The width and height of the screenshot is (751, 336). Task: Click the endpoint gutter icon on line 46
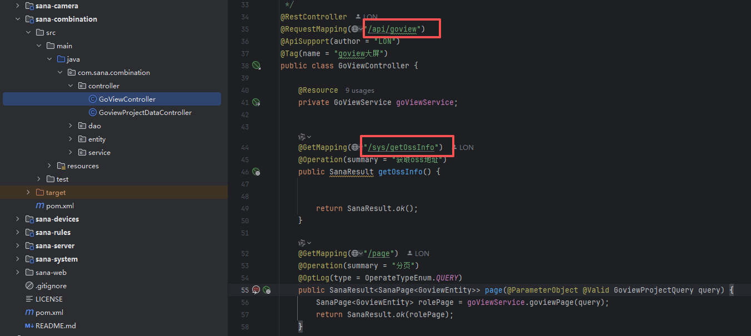point(256,172)
